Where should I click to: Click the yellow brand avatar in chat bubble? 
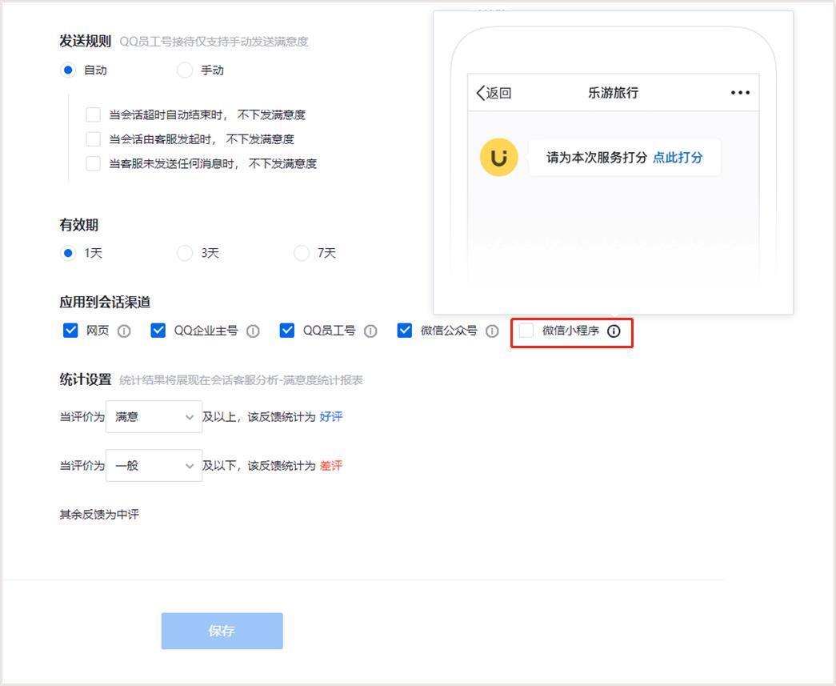pos(498,157)
